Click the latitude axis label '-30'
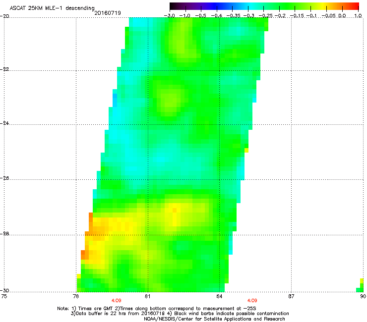Screen dimensions: 367x322 4,290
